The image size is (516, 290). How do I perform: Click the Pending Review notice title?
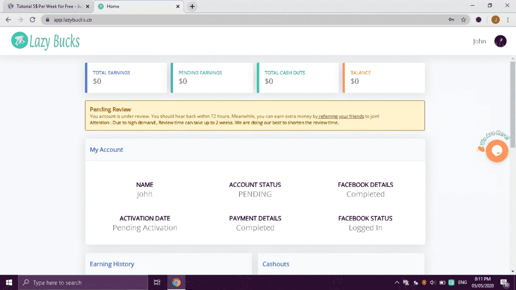110,109
